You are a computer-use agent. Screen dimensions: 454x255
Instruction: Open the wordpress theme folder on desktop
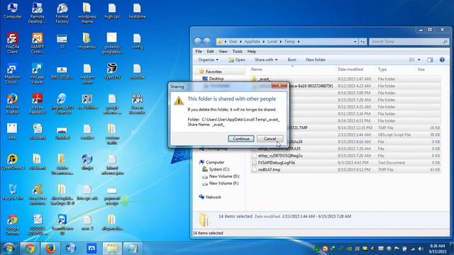pyautogui.click(x=87, y=13)
